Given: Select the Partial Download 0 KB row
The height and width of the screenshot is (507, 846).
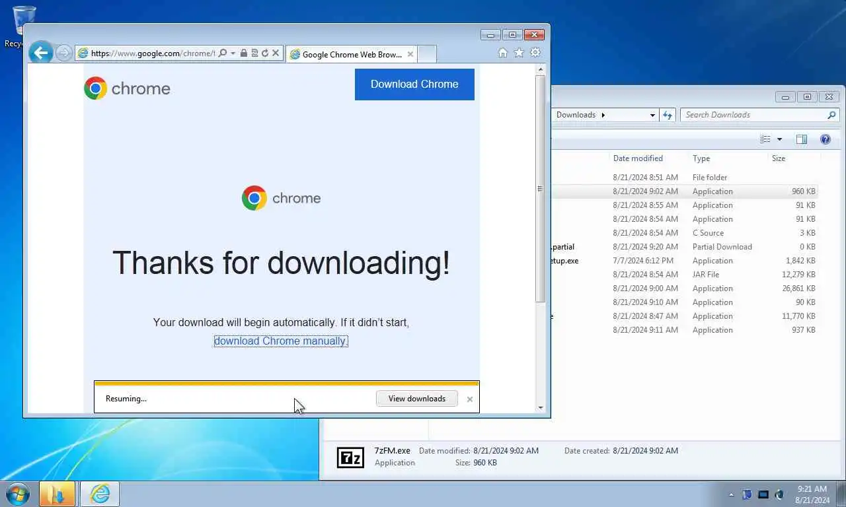Looking at the screenshot, I should coord(685,247).
